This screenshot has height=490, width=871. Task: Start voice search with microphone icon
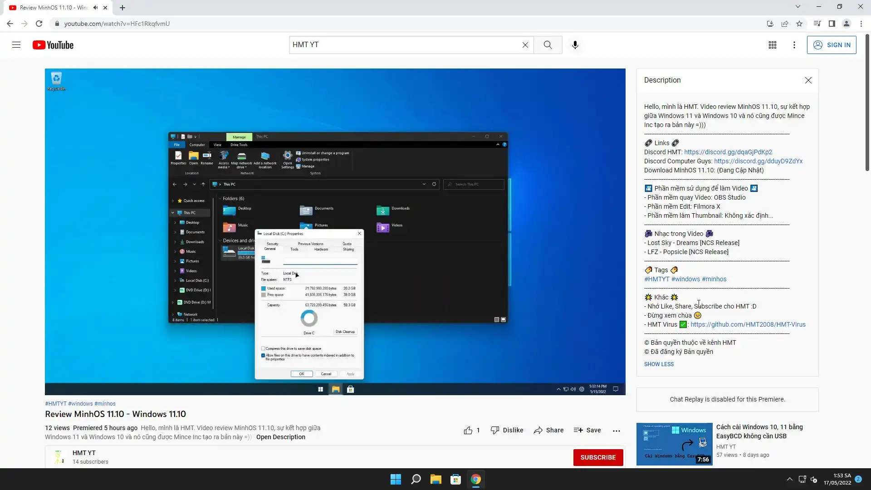[575, 45]
